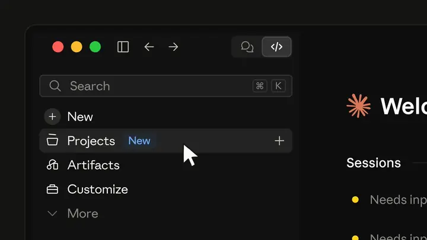Click the plus circle beside New
The width and height of the screenshot is (427, 240).
(x=52, y=117)
